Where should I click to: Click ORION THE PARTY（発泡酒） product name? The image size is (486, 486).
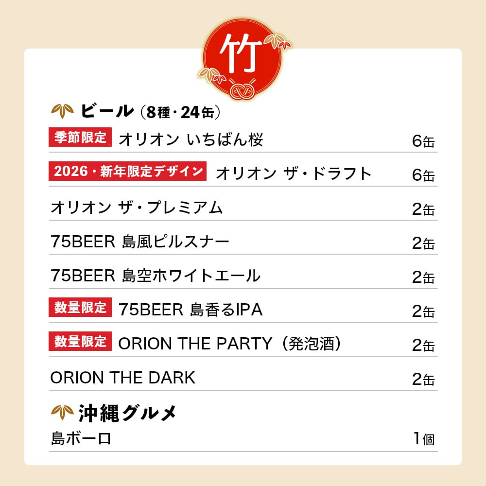[x=230, y=344]
